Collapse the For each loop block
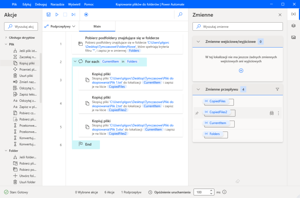 pos(75,62)
